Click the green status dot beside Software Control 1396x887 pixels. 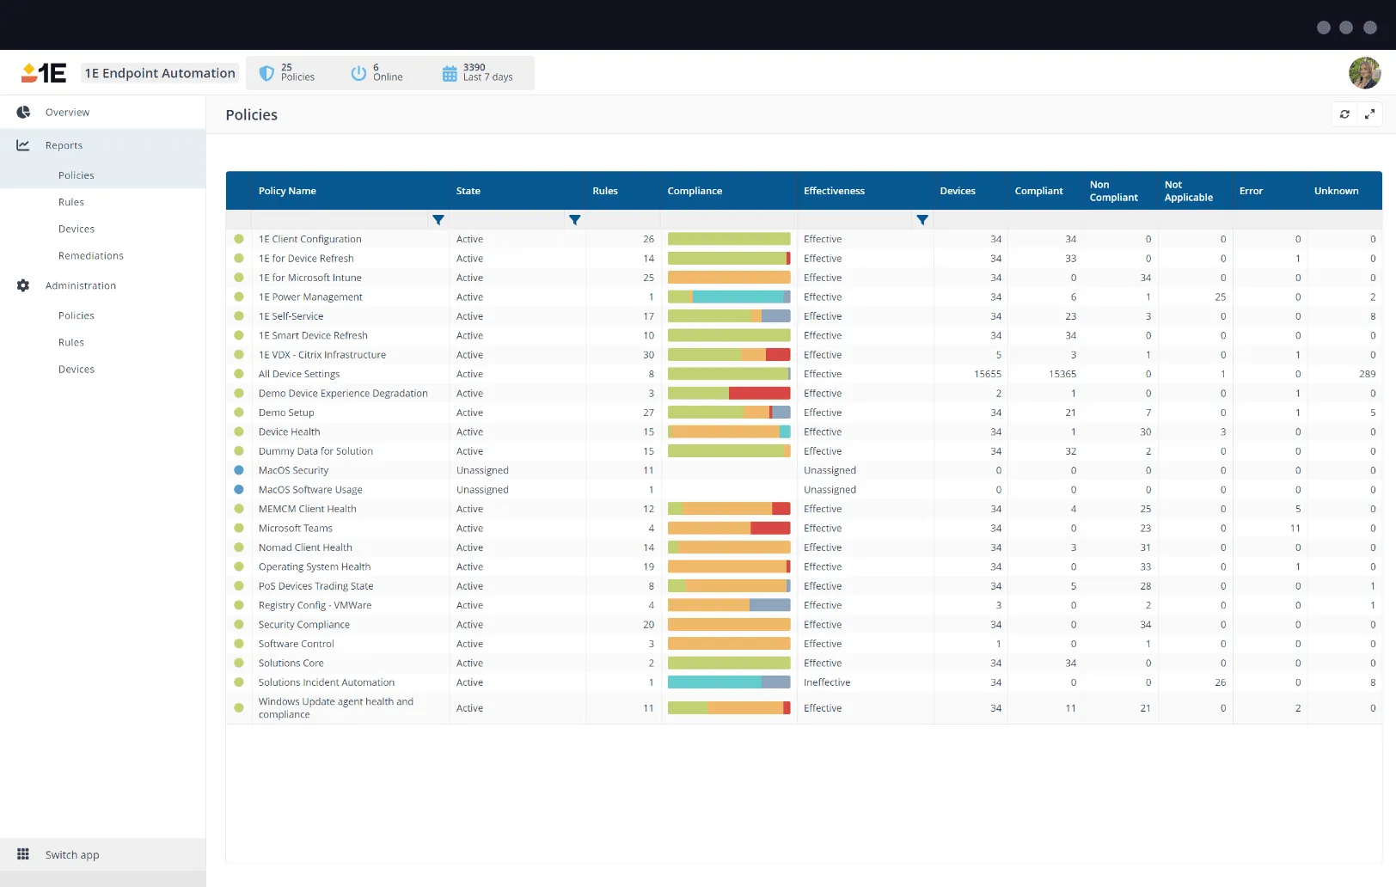pos(238,643)
